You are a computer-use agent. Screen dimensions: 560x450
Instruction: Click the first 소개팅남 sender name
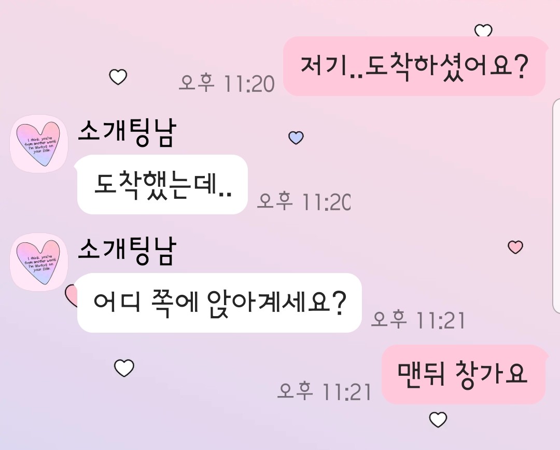(x=127, y=132)
